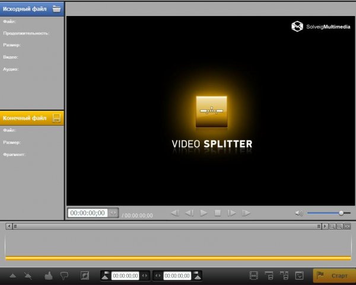Click timeline scroll right arrow
This screenshot has width=356, height=285.
click(325, 226)
